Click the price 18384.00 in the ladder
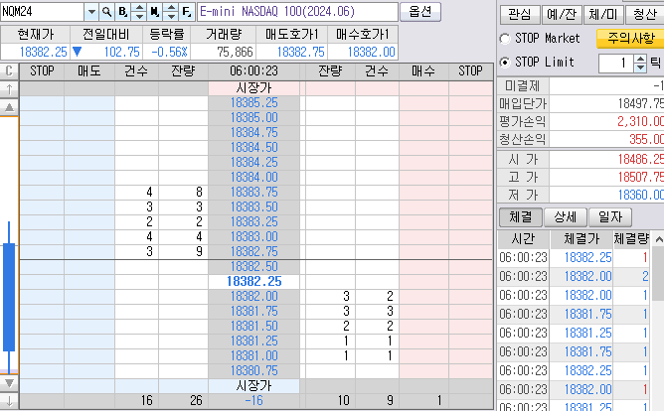The width and height of the screenshot is (664, 411). [253, 177]
